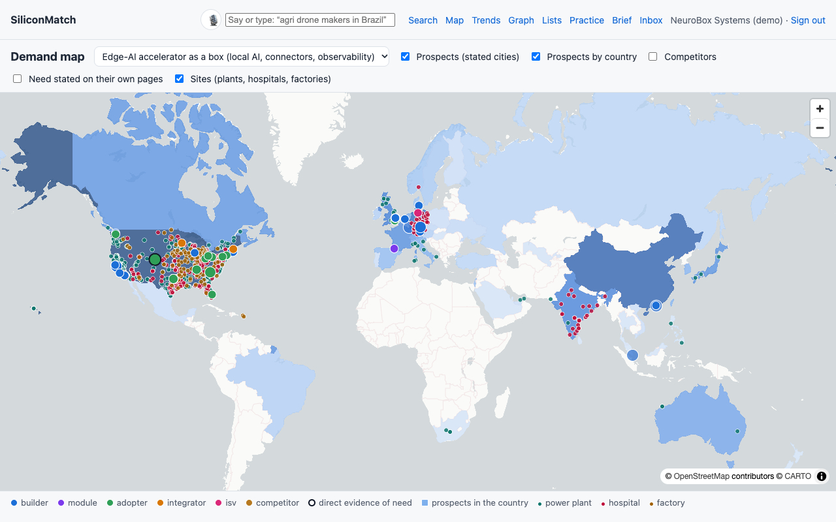Click the SiliconMatch logo
The image size is (836, 522).
(x=43, y=20)
